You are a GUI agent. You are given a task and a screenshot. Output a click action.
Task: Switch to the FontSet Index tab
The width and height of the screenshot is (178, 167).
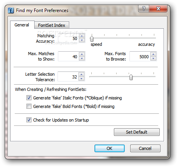(x=52, y=25)
